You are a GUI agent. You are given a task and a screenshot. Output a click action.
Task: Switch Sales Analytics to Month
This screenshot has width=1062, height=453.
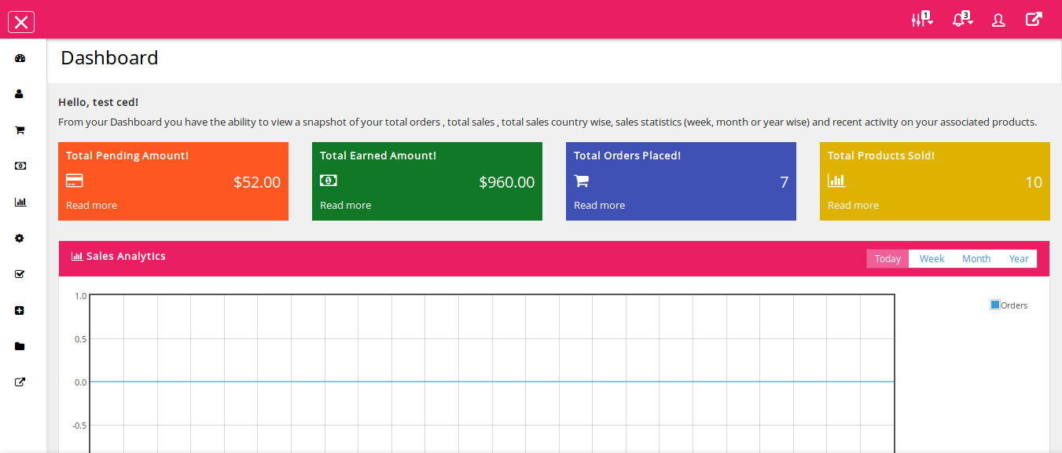click(976, 259)
